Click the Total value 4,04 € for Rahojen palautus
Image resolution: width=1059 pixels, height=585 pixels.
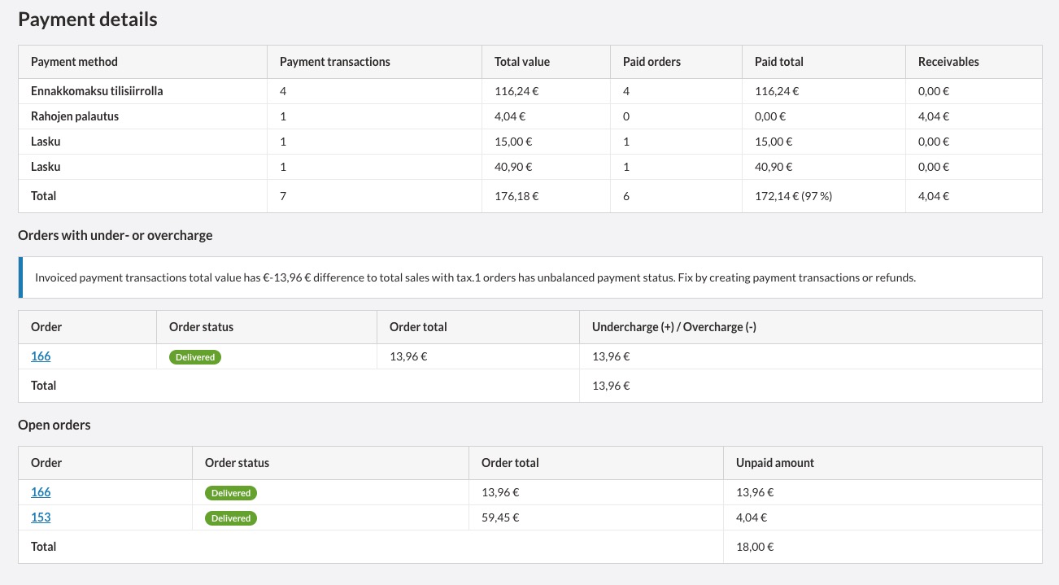pos(510,117)
